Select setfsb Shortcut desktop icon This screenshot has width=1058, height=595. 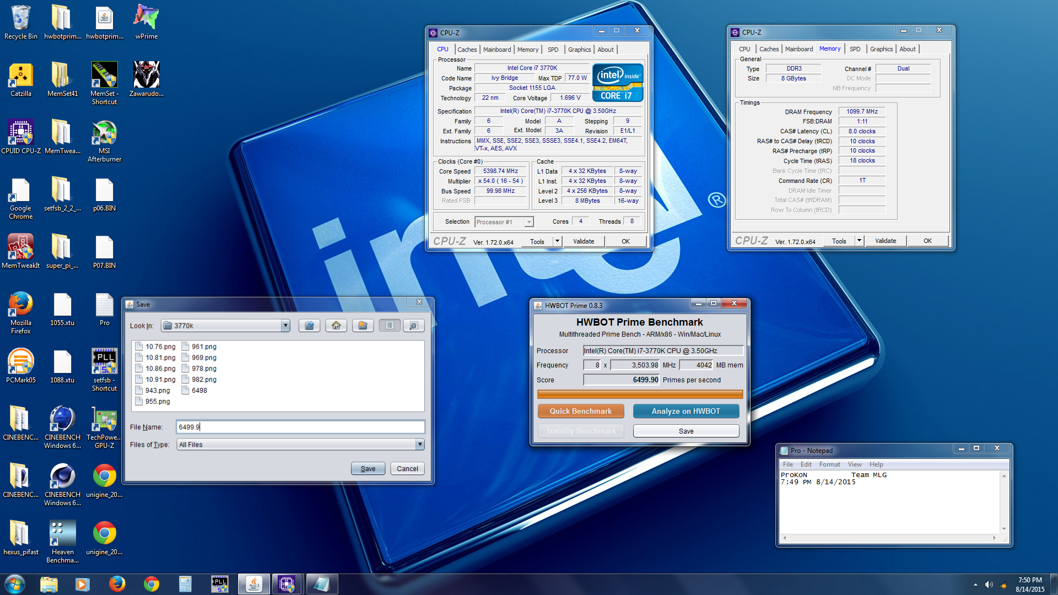(x=104, y=370)
